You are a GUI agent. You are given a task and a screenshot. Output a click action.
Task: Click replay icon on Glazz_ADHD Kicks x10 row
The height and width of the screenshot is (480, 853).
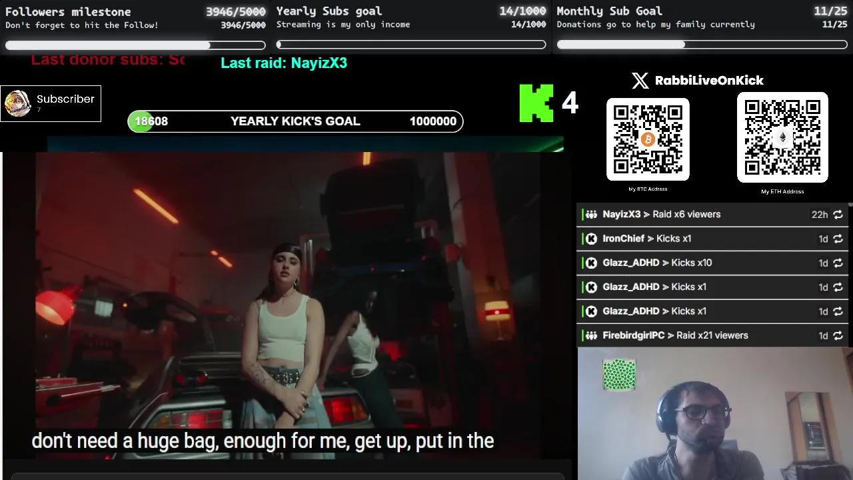click(x=838, y=263)
